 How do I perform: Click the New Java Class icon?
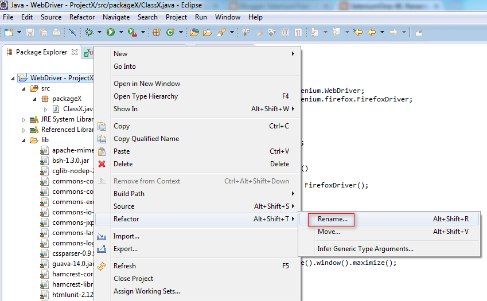[x=170, y=32]
